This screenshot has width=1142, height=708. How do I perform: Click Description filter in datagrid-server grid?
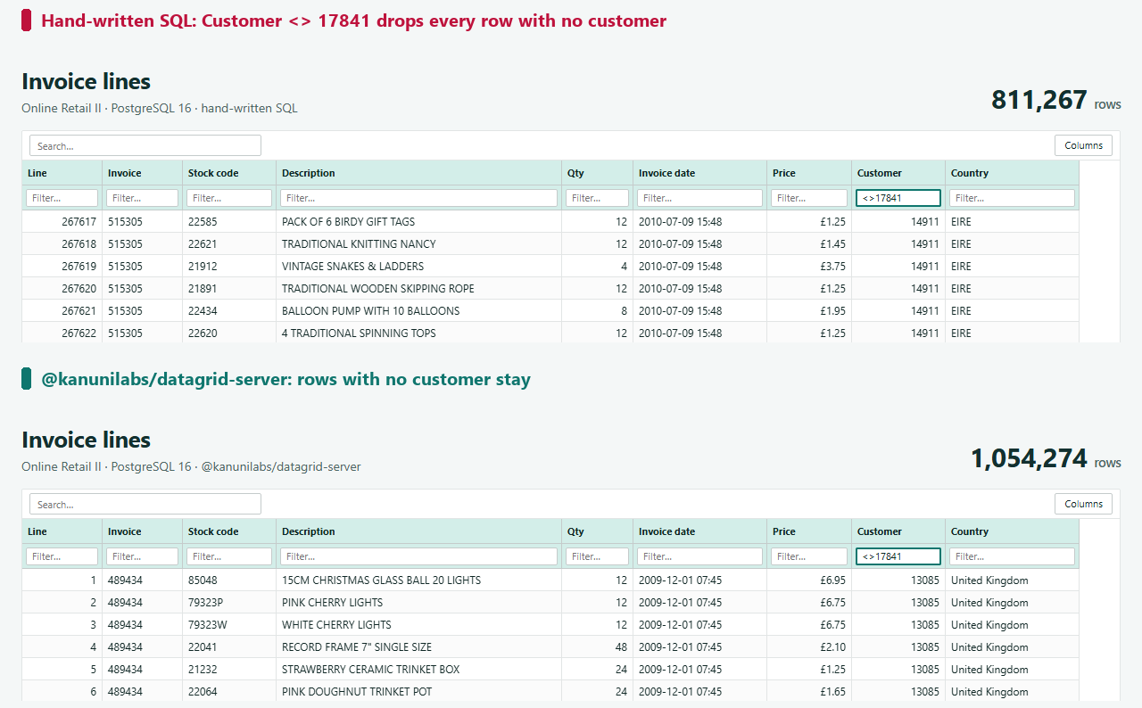(418, 556)
